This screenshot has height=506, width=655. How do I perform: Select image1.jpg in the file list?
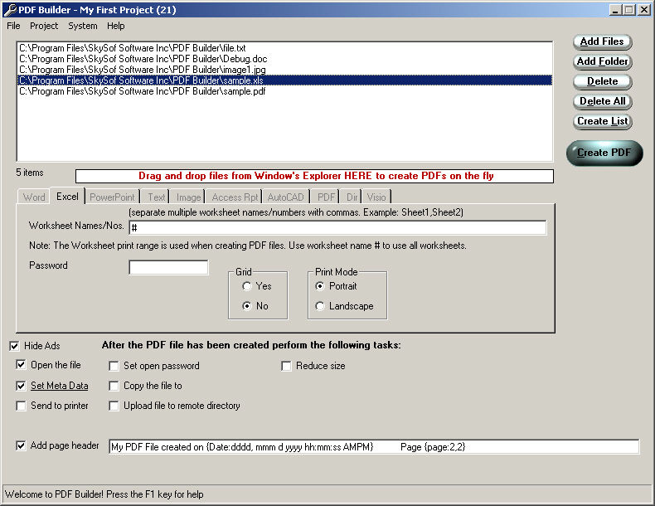pyautogui.click(x=285, y=70)
